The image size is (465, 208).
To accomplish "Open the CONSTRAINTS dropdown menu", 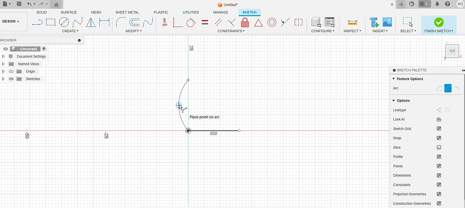I will point(231,31).
